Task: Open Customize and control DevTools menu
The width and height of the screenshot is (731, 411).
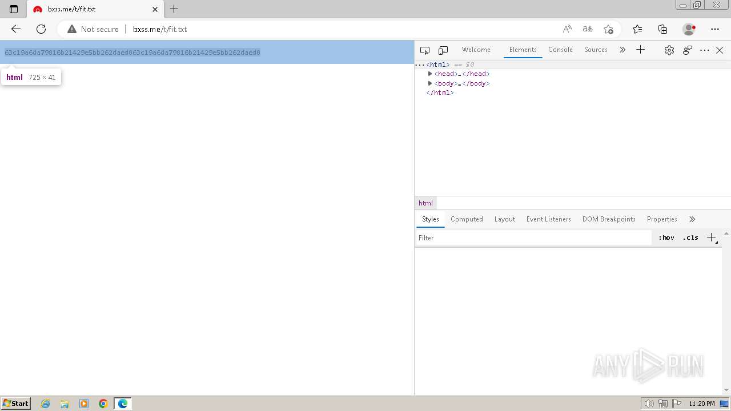Action: tap(705, 50)
